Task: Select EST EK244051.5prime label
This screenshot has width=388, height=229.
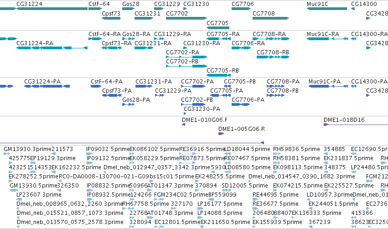Action: 333,204
